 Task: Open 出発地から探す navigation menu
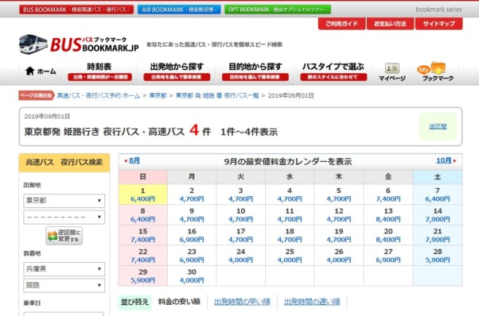(177, 71)
